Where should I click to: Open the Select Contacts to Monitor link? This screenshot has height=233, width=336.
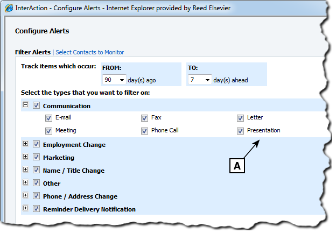pyautogui.click(x=89, y=52)
